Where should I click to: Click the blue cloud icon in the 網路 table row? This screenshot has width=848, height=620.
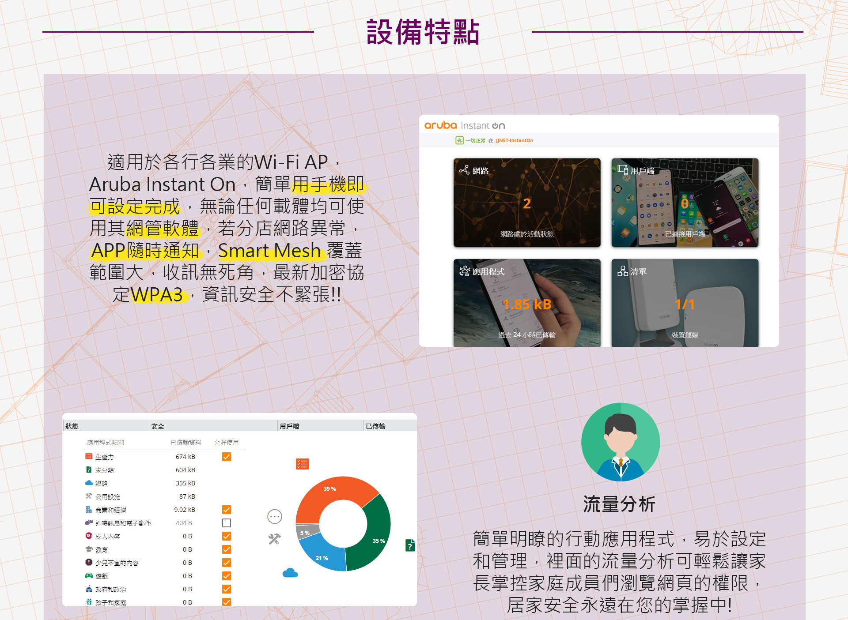click(x=89, y=483)
